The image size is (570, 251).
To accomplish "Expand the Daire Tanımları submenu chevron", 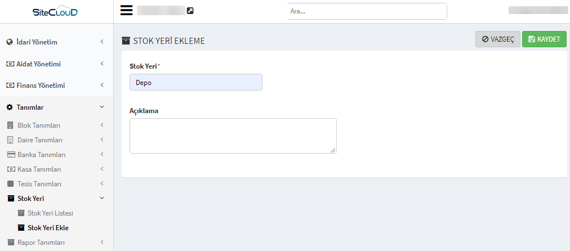I will click(x=102, y=140).
